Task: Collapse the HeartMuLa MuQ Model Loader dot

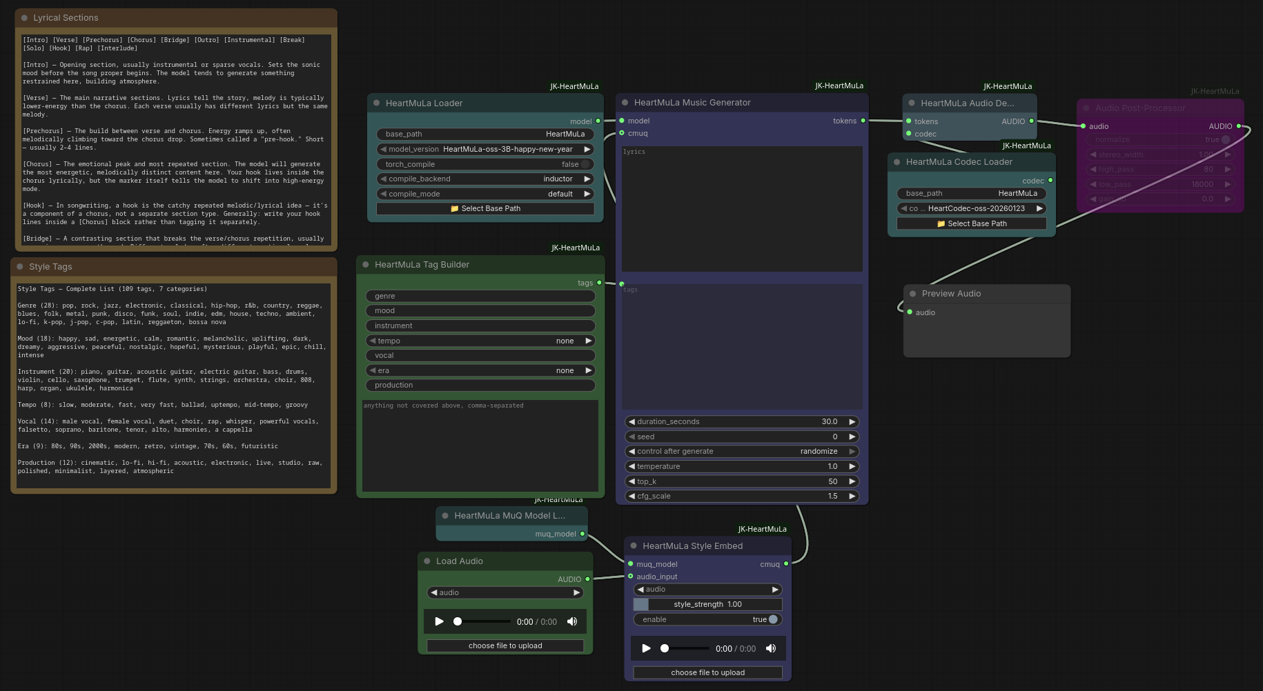Action: tap(445, 516)
